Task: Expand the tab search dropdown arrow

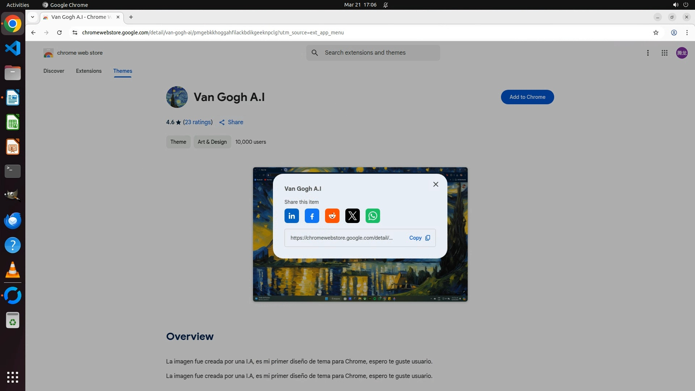Action: coord(33,17)
